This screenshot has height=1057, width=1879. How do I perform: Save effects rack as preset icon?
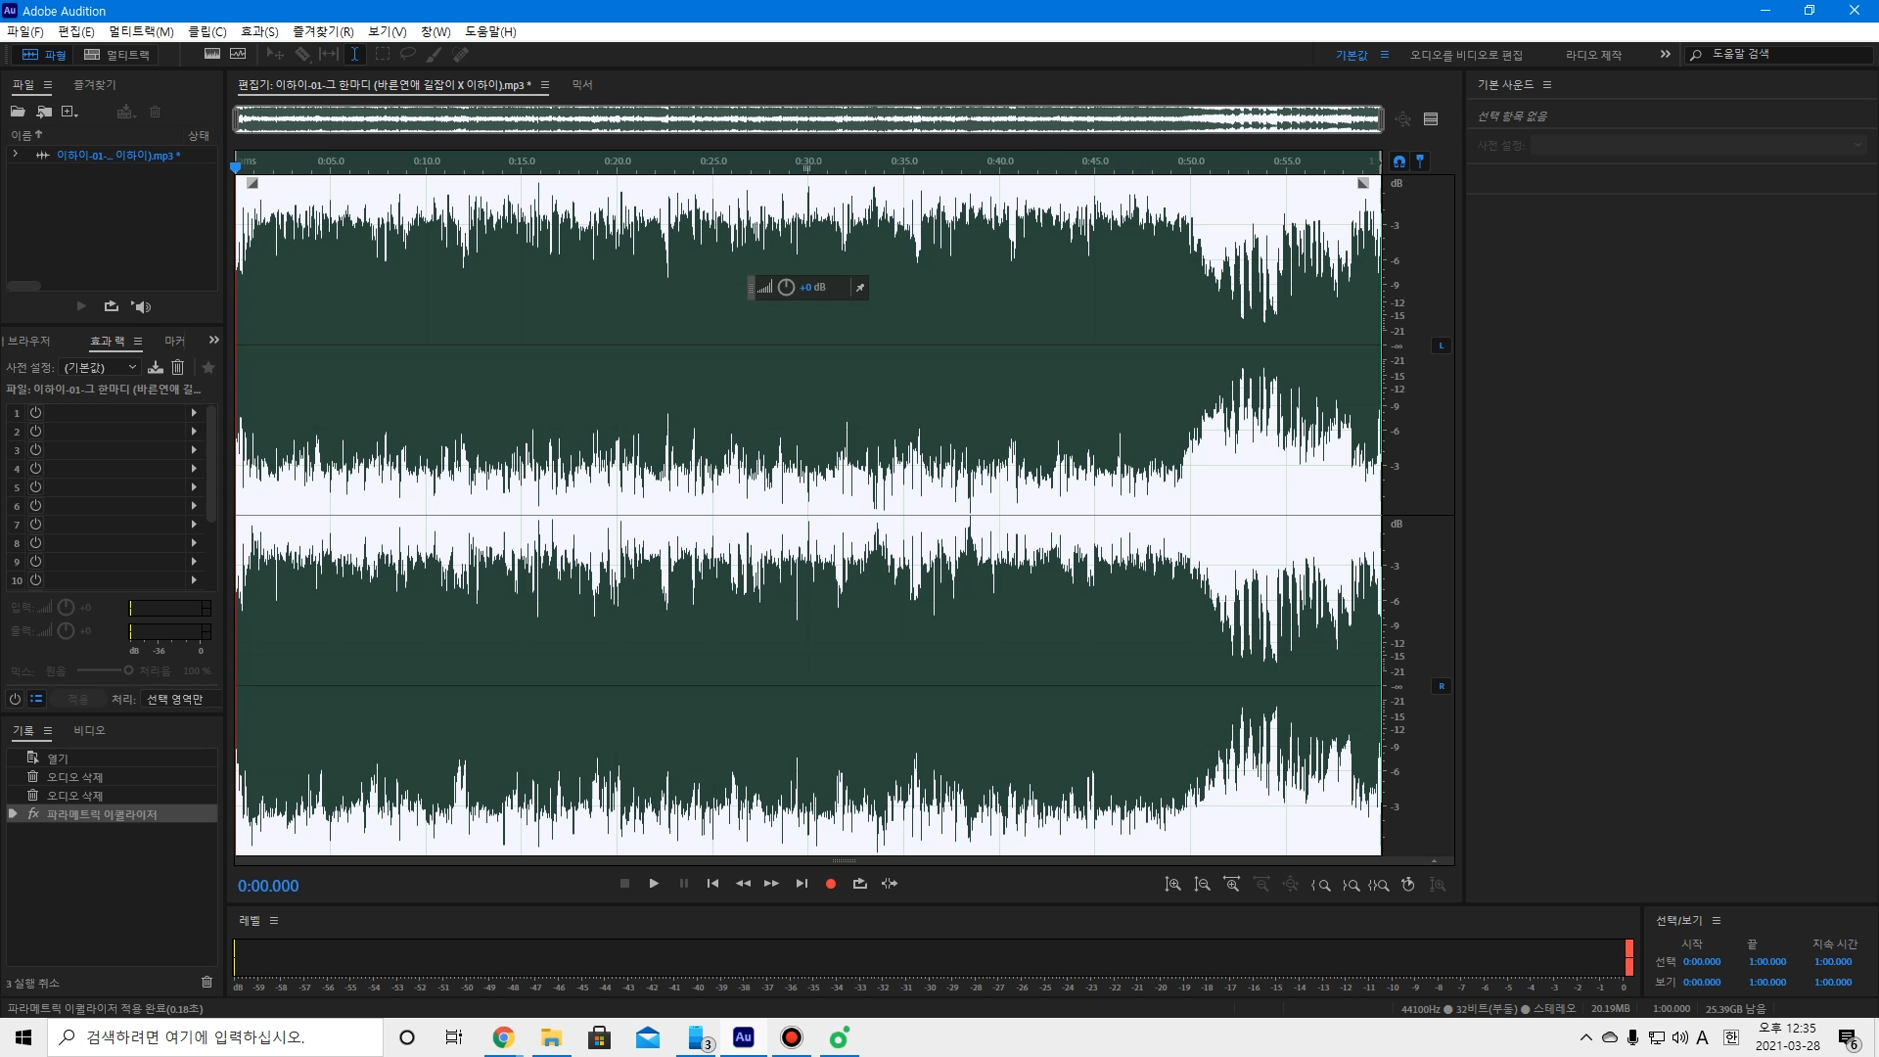click(156, 367)
